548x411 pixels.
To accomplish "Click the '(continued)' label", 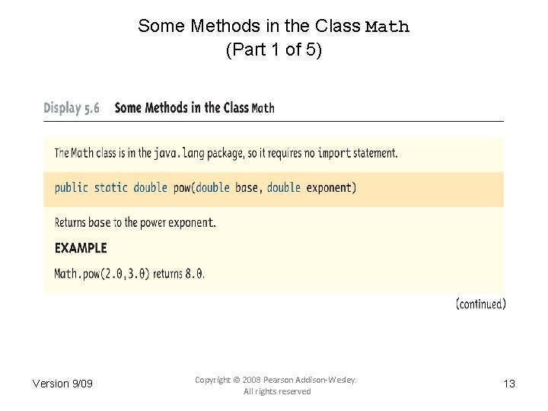I will tap(480, 304).
